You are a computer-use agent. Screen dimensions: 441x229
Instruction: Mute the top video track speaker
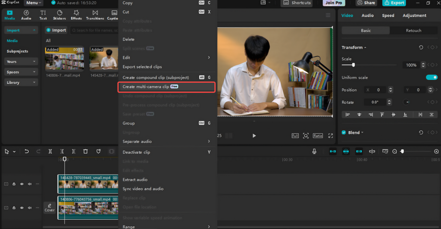click(29, 184)
